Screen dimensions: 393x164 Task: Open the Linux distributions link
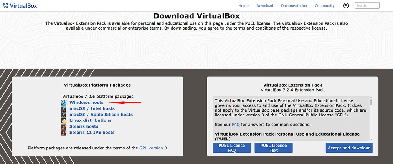tap(91, 120)
